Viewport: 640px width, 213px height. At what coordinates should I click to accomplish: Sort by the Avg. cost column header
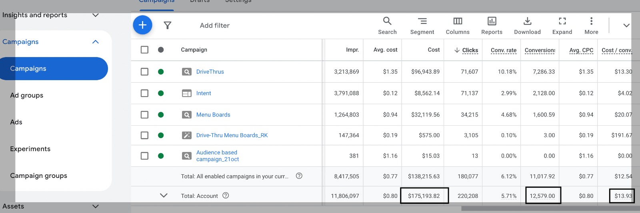click(385, 50)
